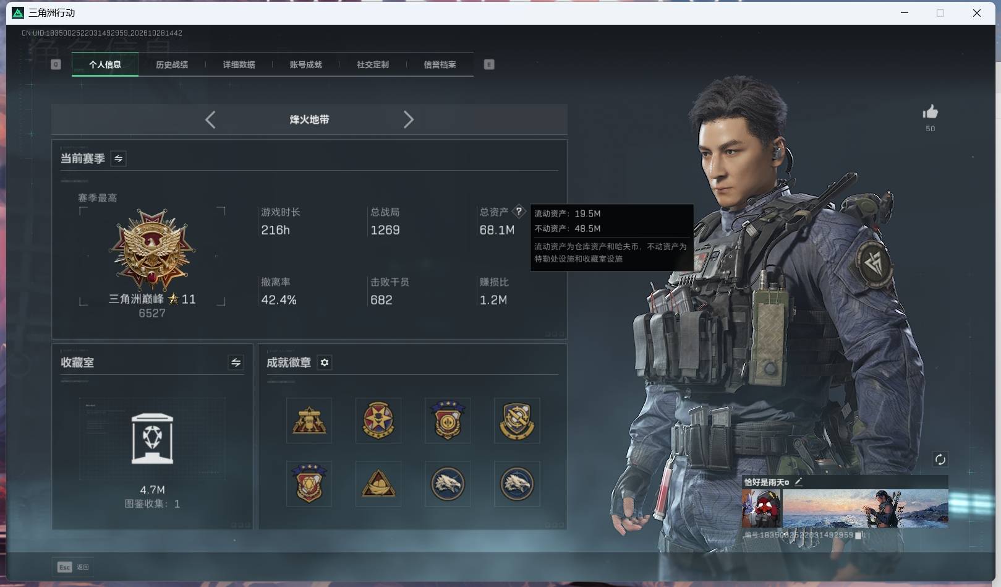Go to previous mode with left arrow
This screenshot has width=1001, height=587.
coord(210,119)
